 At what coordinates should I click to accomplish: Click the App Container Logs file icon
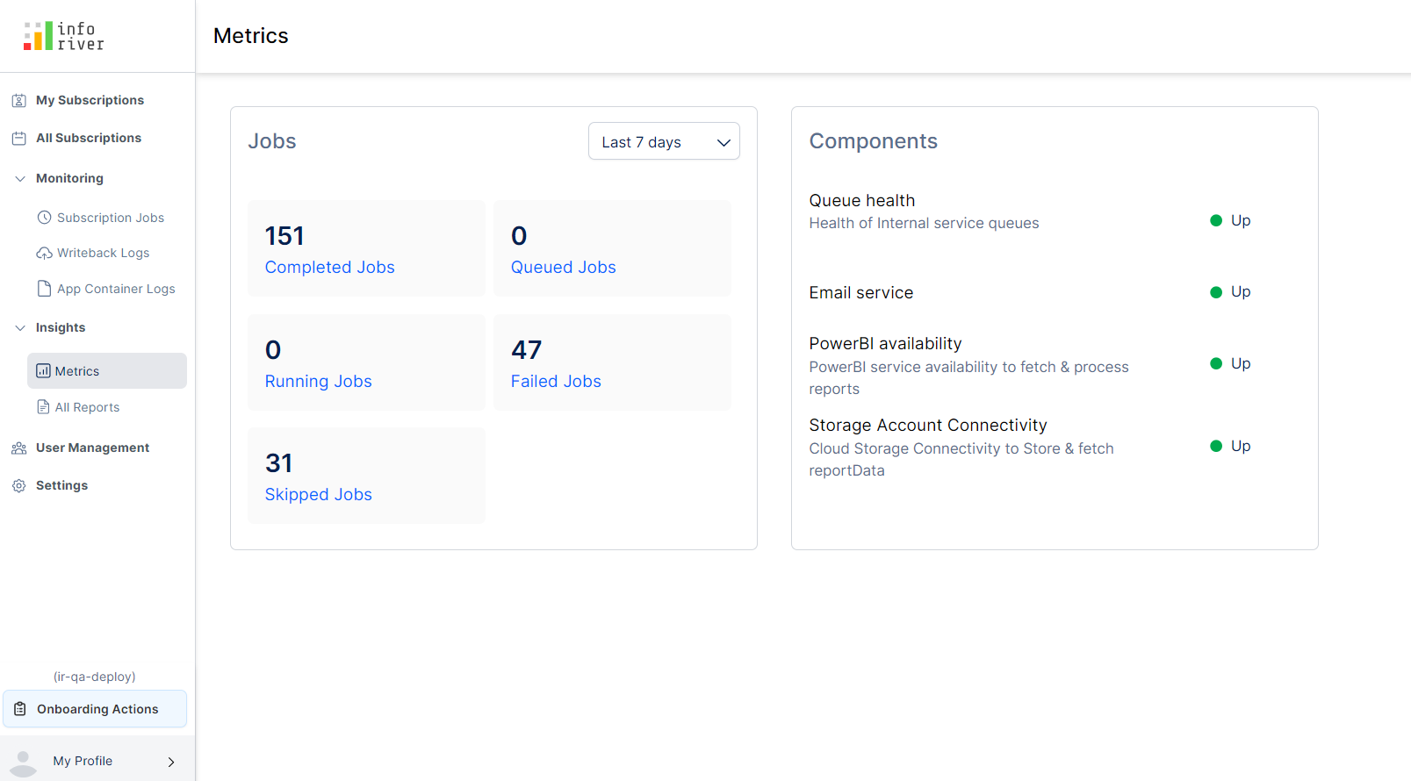point(44,289)
